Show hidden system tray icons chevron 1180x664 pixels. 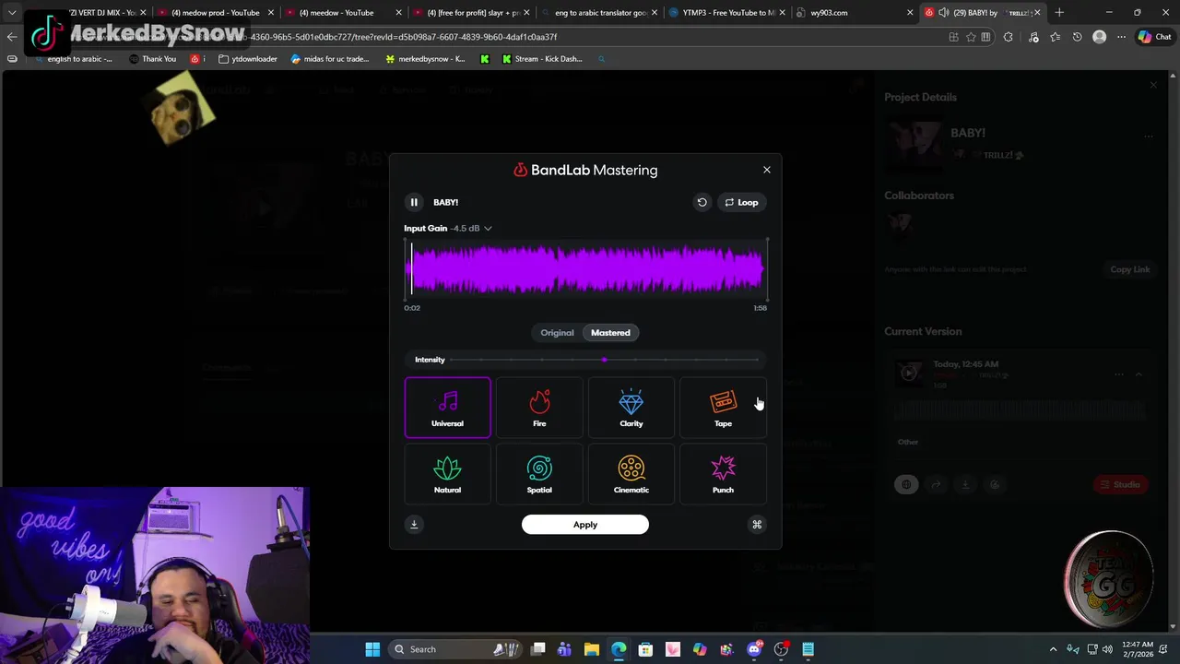click(1053, 649)
